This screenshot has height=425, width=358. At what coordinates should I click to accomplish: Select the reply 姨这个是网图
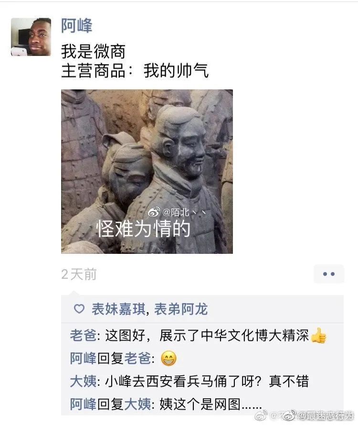(211, 404)
